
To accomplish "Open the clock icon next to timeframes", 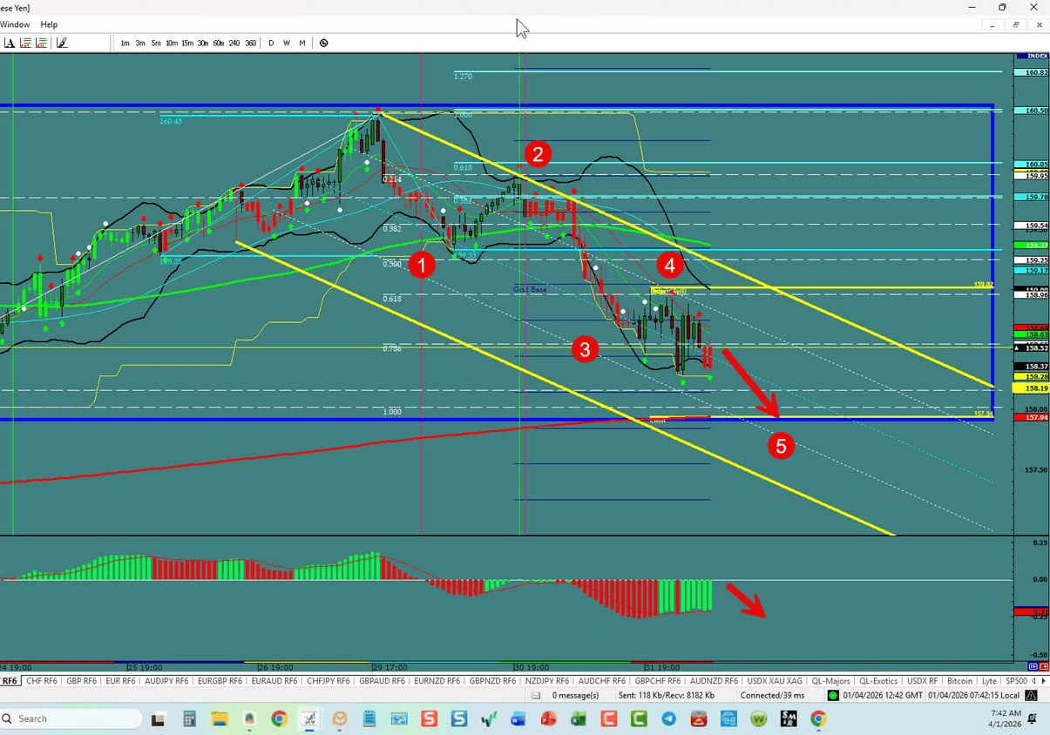I will point(323,42).
